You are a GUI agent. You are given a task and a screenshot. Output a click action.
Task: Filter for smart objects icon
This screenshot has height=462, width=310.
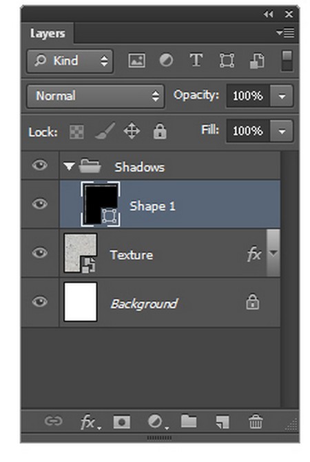[x=257, y=61]
